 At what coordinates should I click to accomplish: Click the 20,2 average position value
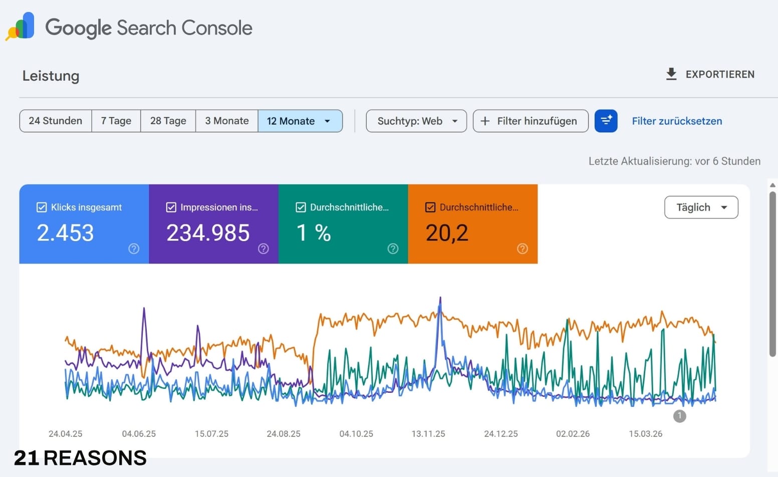447,233
